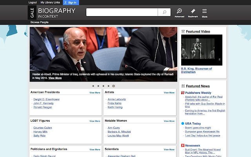Open the Harvey Milk biography link

41,131
